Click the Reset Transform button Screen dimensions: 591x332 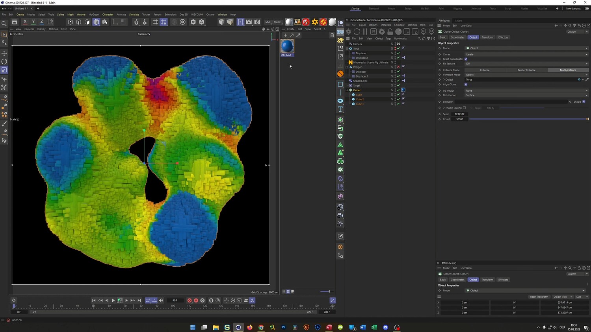tap(539, 297)
